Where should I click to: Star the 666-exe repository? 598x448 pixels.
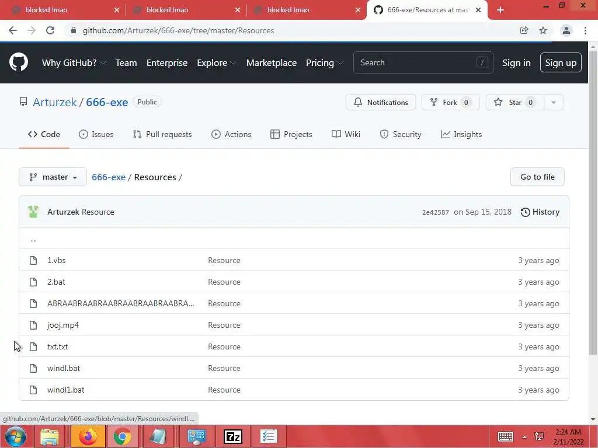pyautogui.click(x=514, y=102)
